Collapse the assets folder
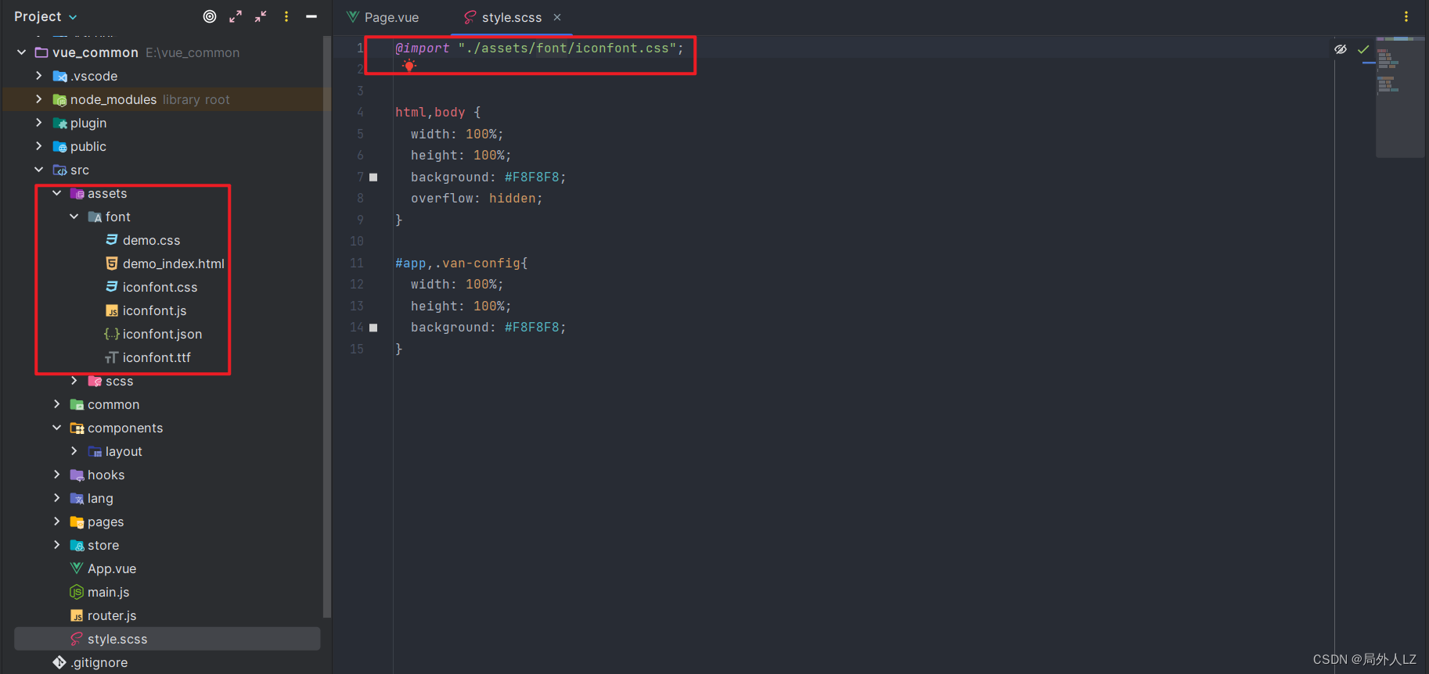This screenshot has height=674, width=1429. tap(57, 193)
